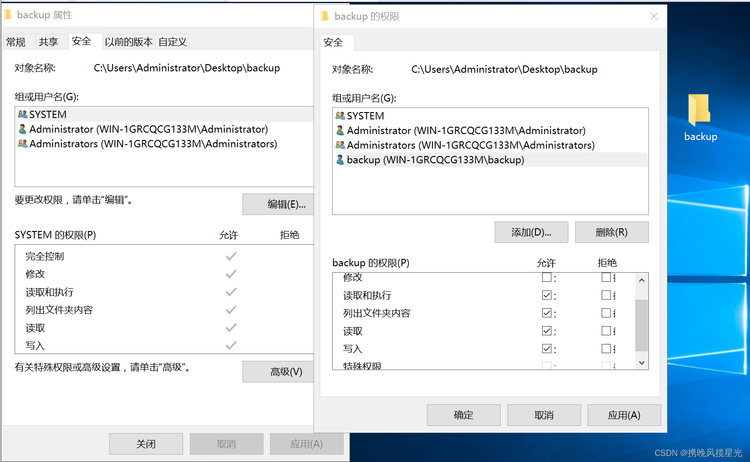Tick the Deny checkbox for 写入
This screenshot has height=462, width=750.
[606, 349]
